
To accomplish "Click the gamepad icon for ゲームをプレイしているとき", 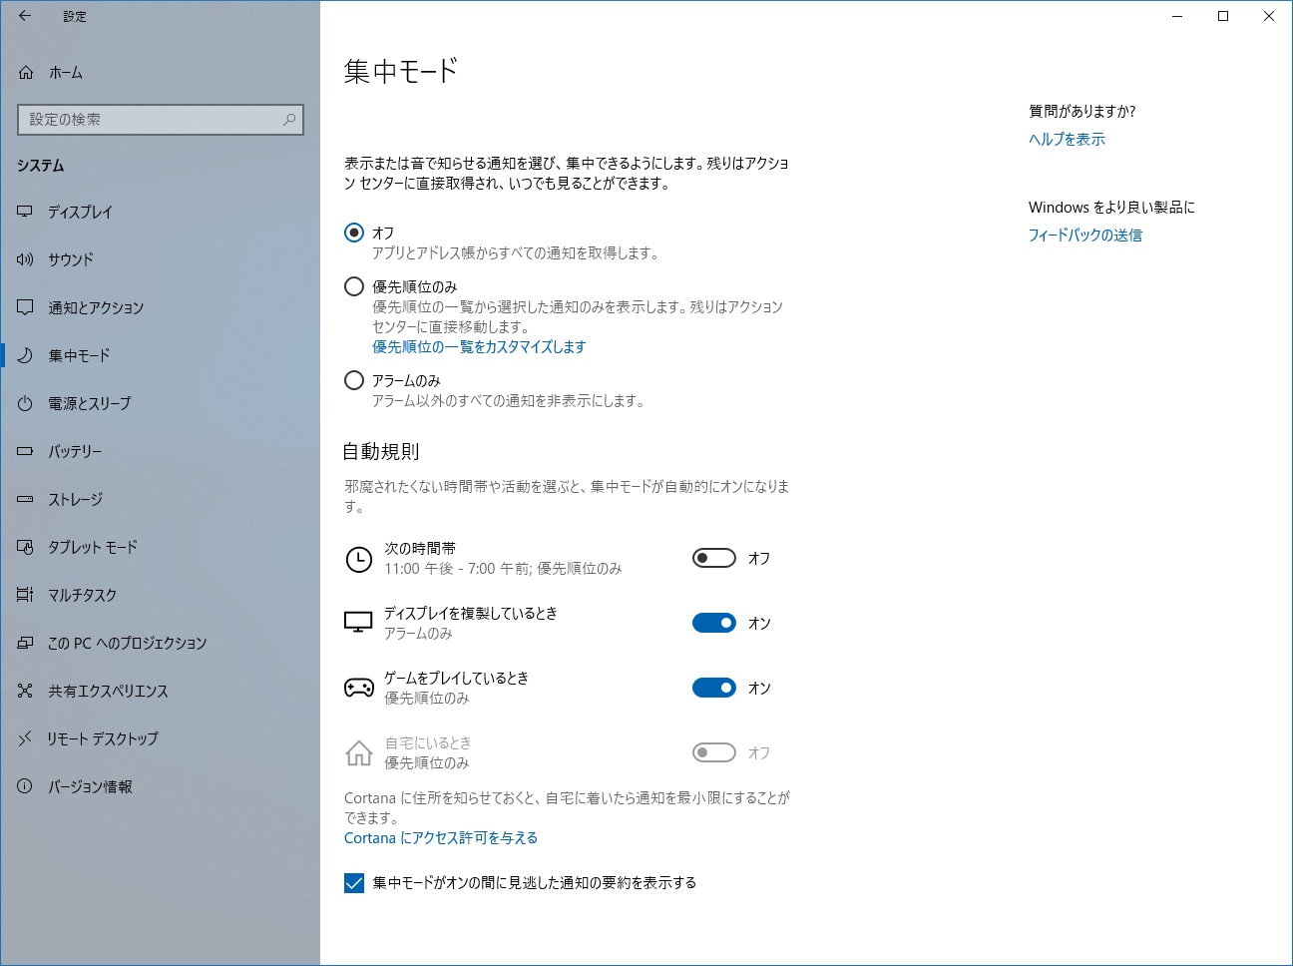I will [x=358, y=688].
